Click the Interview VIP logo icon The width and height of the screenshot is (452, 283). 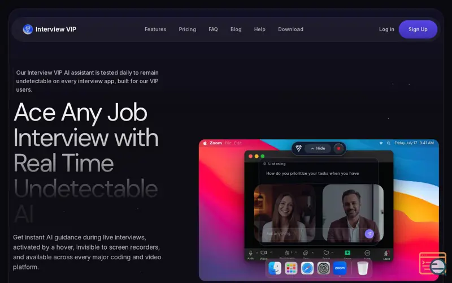click(x=28, y=29)
